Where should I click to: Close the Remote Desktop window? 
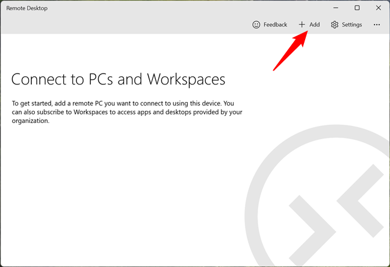pyautogui.click(x=379, y=8)
